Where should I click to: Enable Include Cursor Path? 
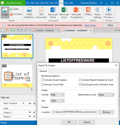point(43,84)
